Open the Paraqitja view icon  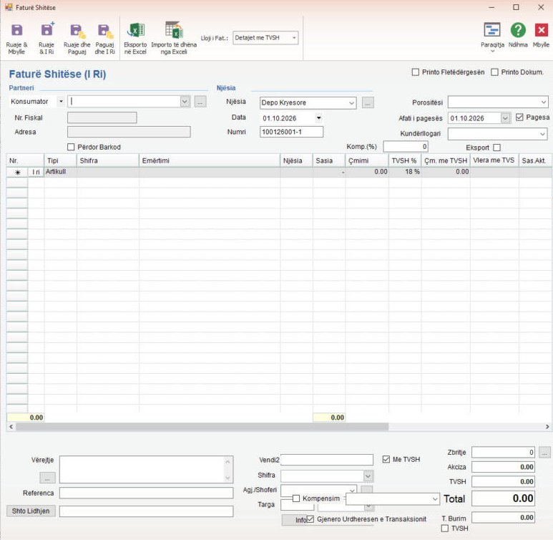(492, 30)
